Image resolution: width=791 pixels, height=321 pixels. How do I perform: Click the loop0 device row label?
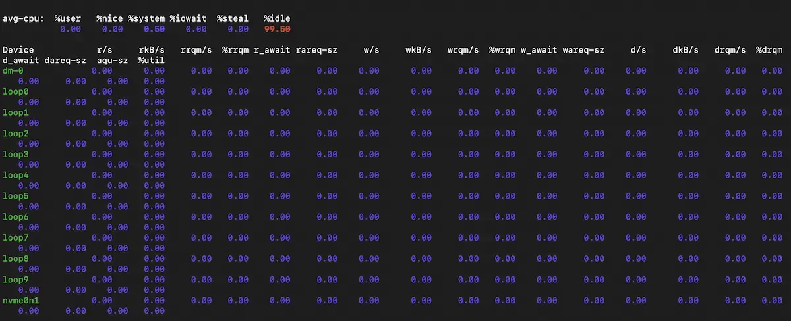16,91
